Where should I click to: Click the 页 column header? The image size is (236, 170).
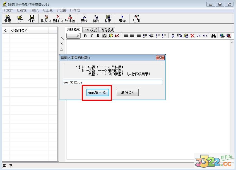(x=6, y=31)
